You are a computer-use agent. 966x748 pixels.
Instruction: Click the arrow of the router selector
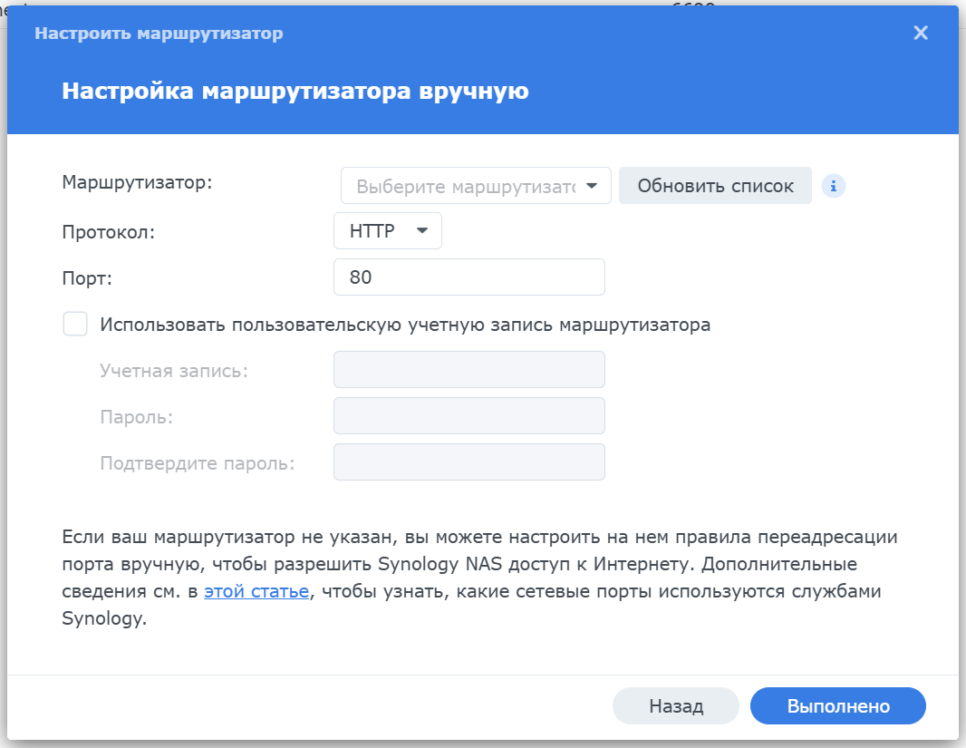point(592,186)
